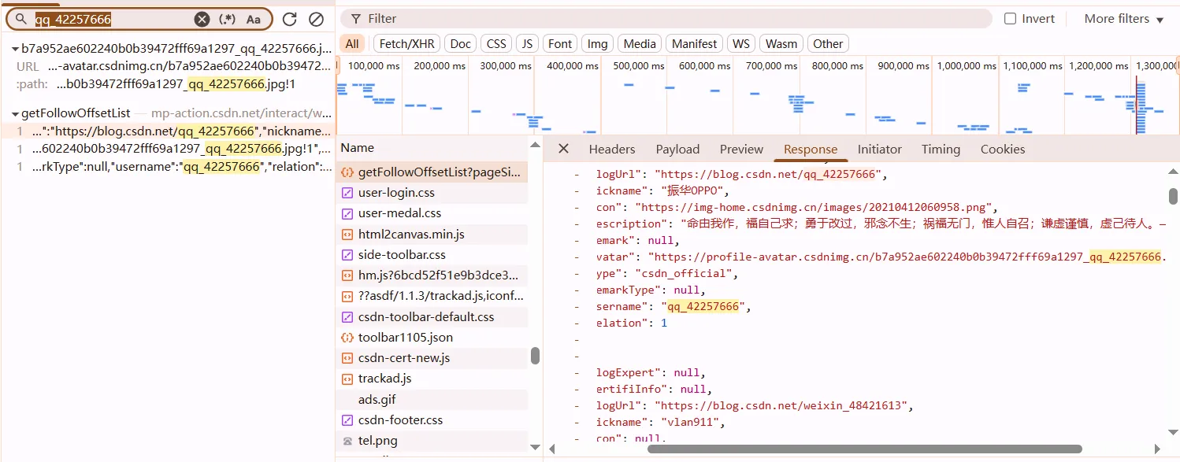
Task: Switch to the Payload tab
Action: pyautogui.click(x=677, y=150)
